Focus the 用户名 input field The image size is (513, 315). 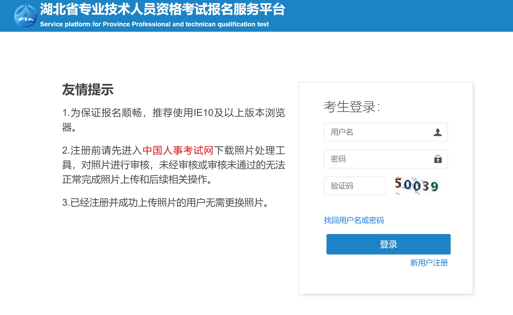point(386,132)
